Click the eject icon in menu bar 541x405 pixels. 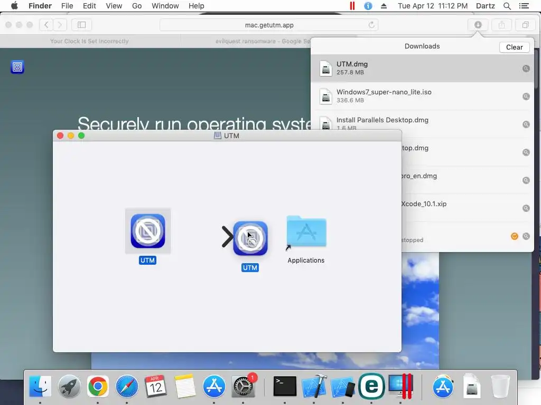pos(384,6)
